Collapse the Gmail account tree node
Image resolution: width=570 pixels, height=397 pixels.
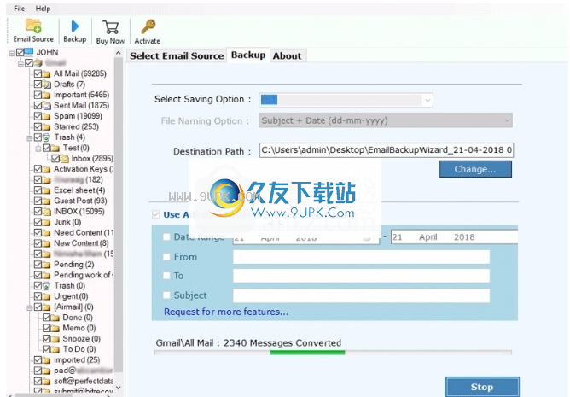click(20, 64)
